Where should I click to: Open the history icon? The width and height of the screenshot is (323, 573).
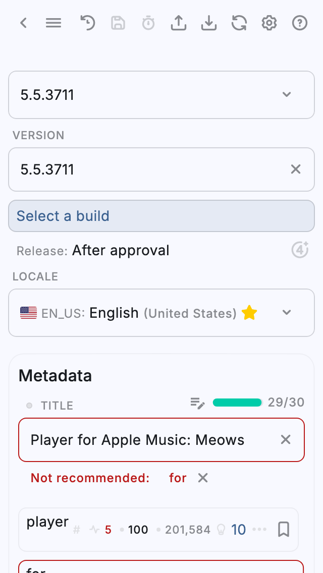[x=88, y=23]
